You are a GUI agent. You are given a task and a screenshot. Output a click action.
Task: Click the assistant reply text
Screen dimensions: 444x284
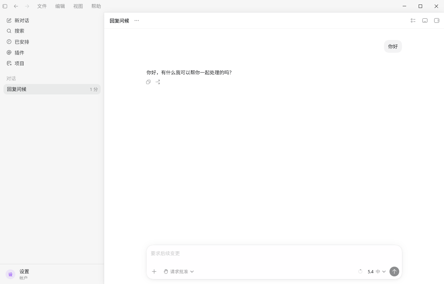[x=189, y=73]
